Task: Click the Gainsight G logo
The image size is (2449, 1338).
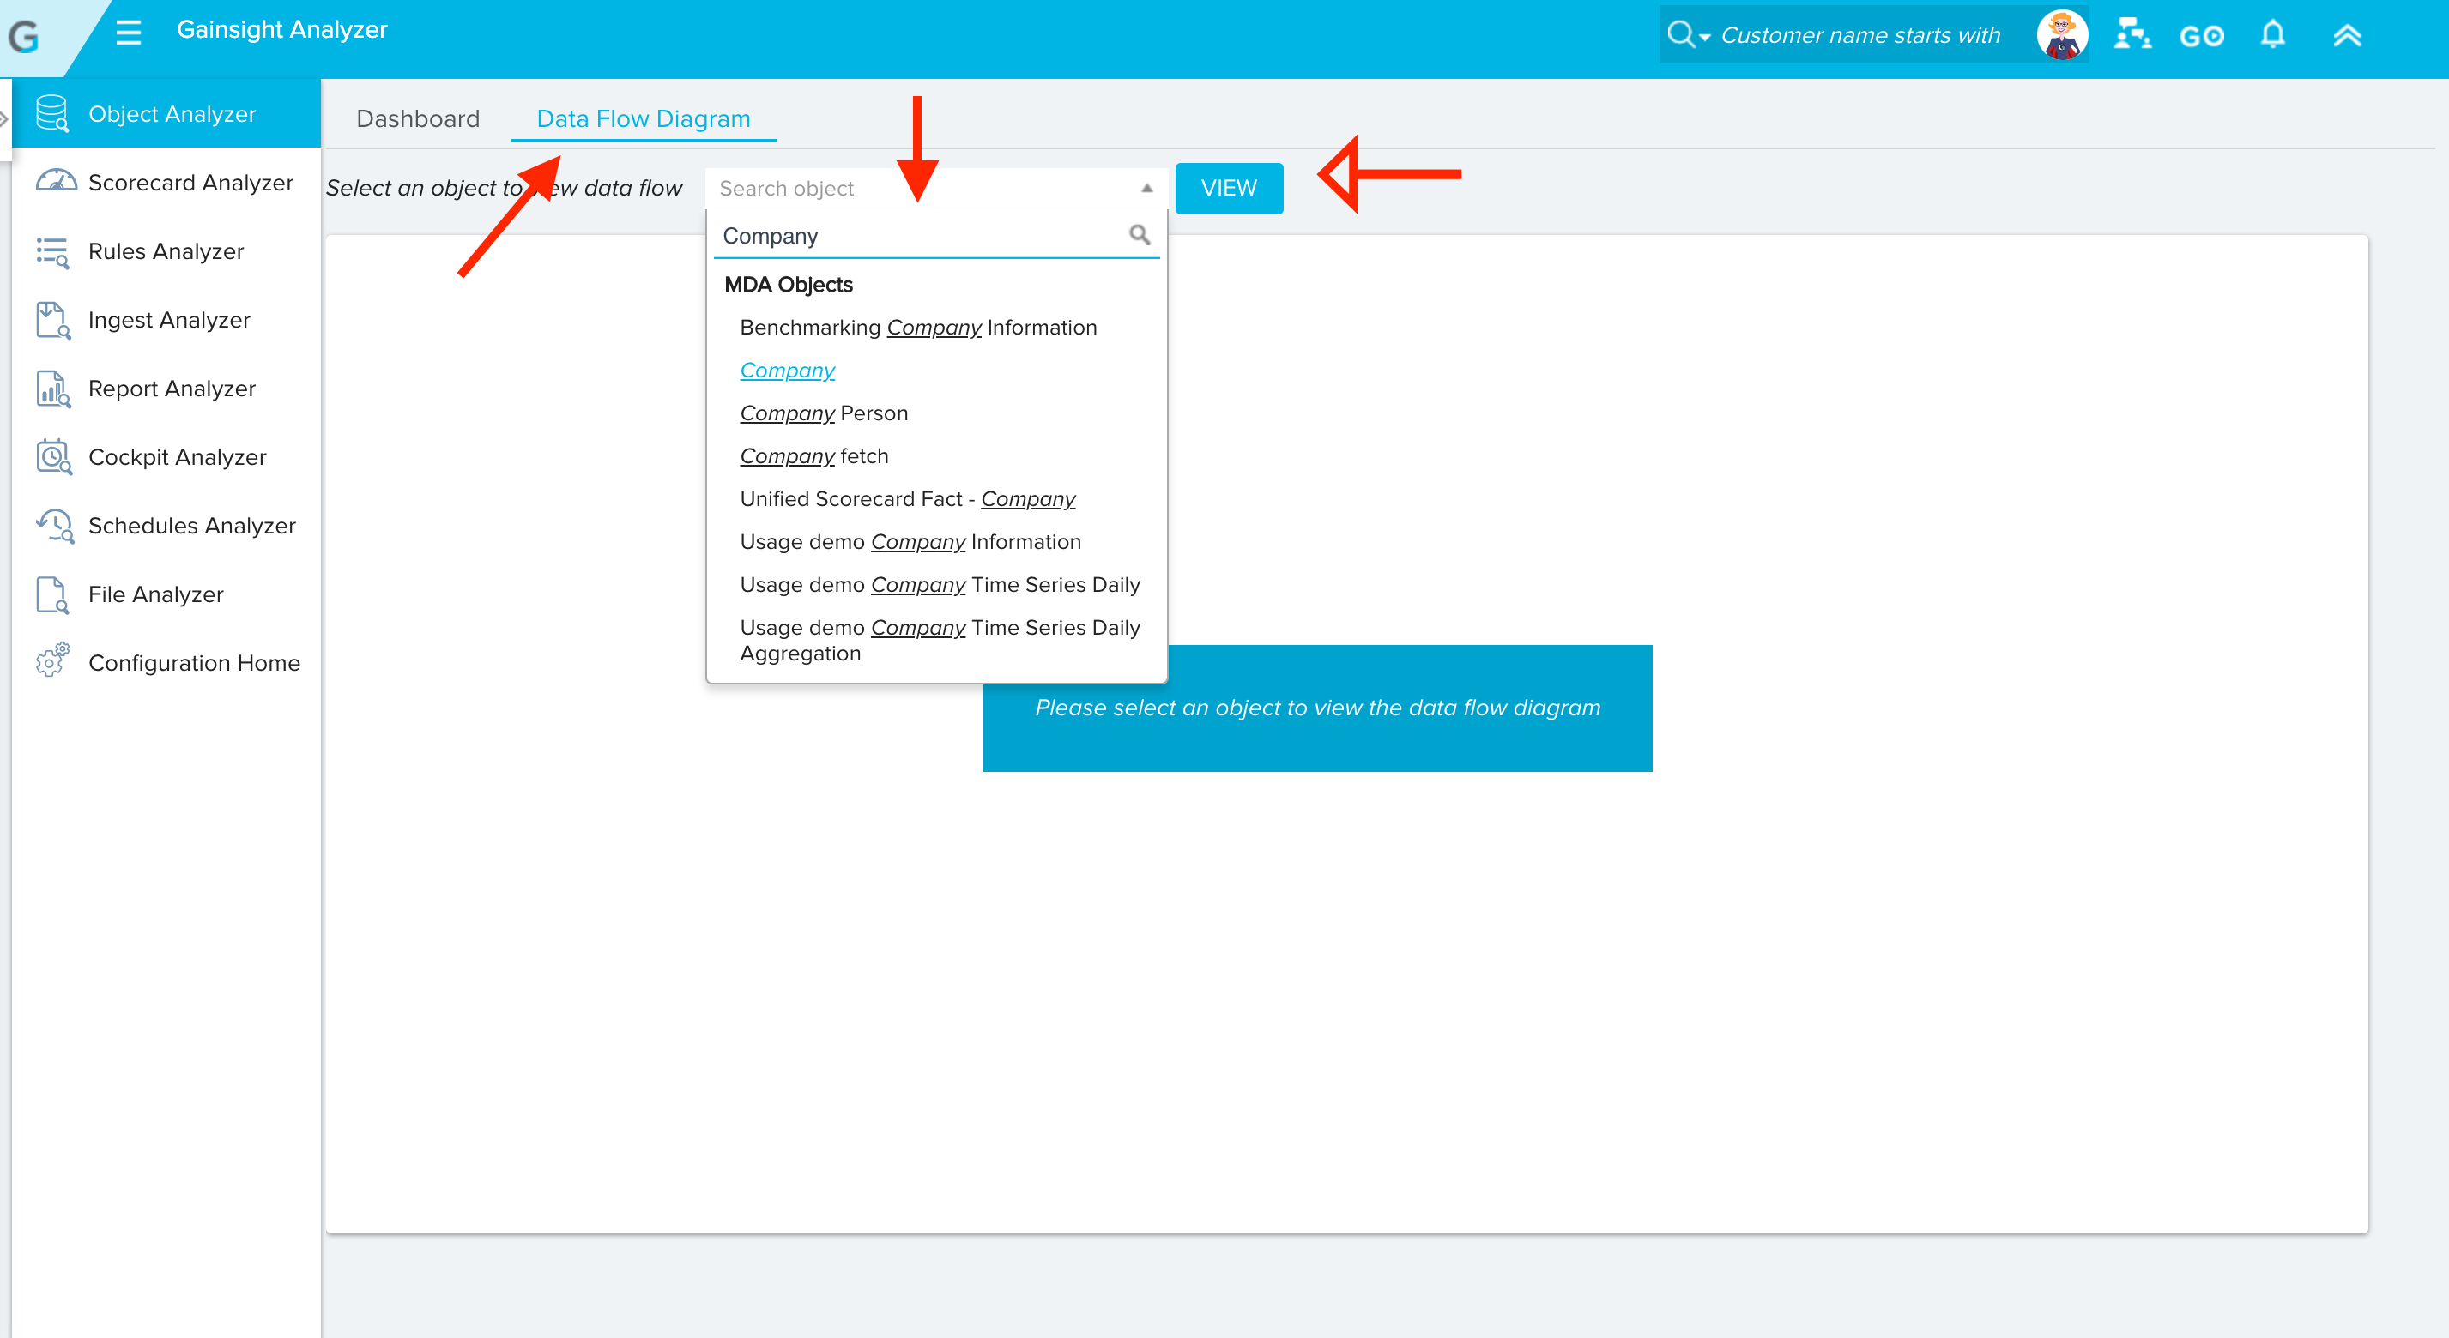Action: click(24, 36)
